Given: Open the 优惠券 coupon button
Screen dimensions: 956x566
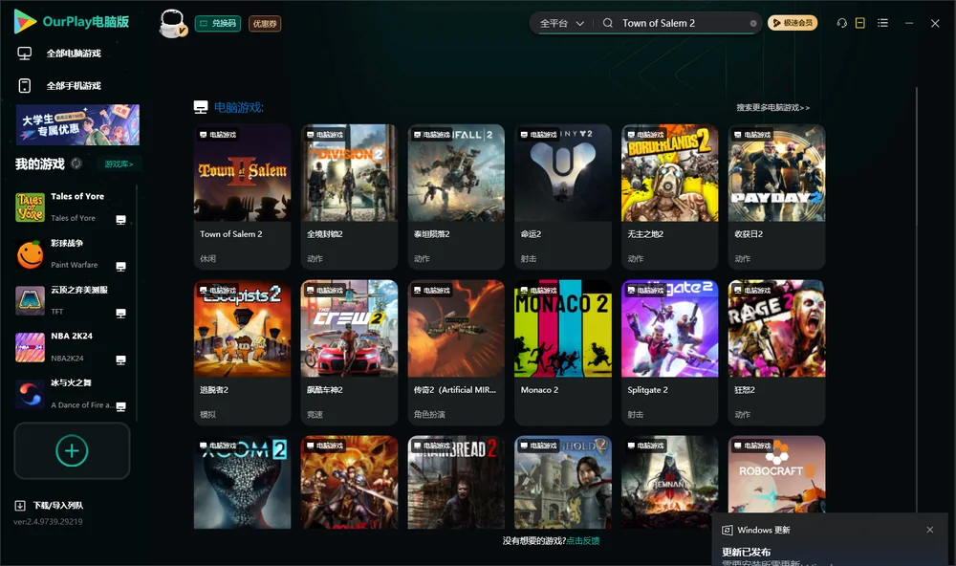Looking at the screenshot, I should (265, 24).
